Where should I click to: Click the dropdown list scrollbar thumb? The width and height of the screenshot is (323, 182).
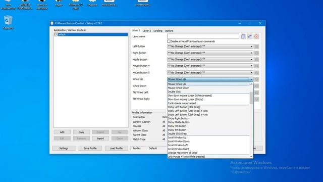pyautogui.click(x=251, y=98)
